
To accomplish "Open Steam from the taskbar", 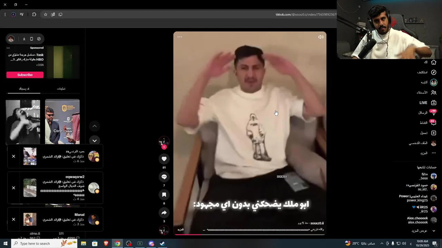I will tap(162, 244).
